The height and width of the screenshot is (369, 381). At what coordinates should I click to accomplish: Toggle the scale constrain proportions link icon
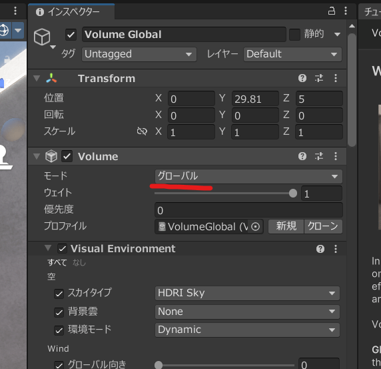click(142, 131)
